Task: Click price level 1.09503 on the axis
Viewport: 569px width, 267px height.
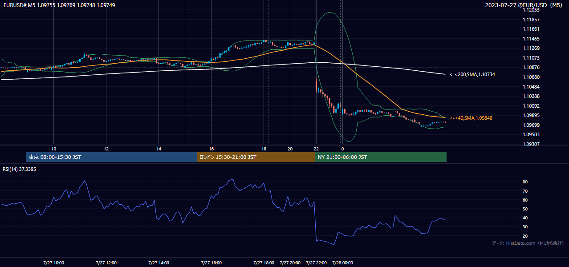Action: tap(532, 134)
